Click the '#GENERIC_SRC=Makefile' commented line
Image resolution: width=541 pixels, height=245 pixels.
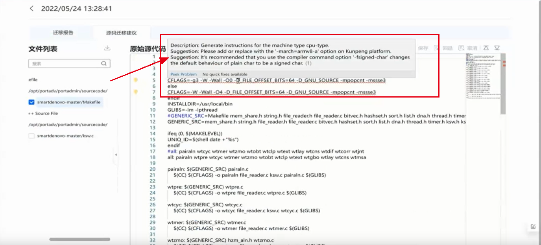click(x=316, y=116)
